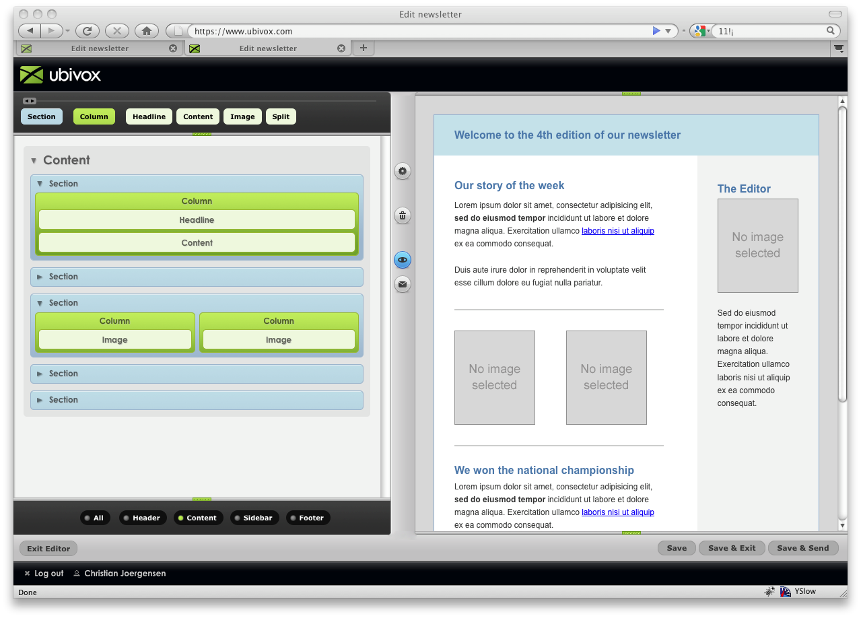
Task: Collapse the first Section with Headline
Action: pyautogui.click(x=40, y=184)
